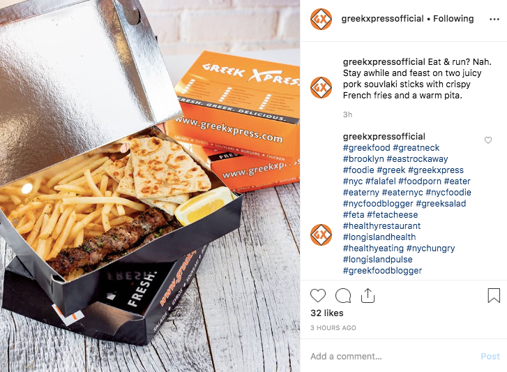This screenshot has width=507, height=372.
Task: Open the comment bubble icon
Action: tap(343, 296)
